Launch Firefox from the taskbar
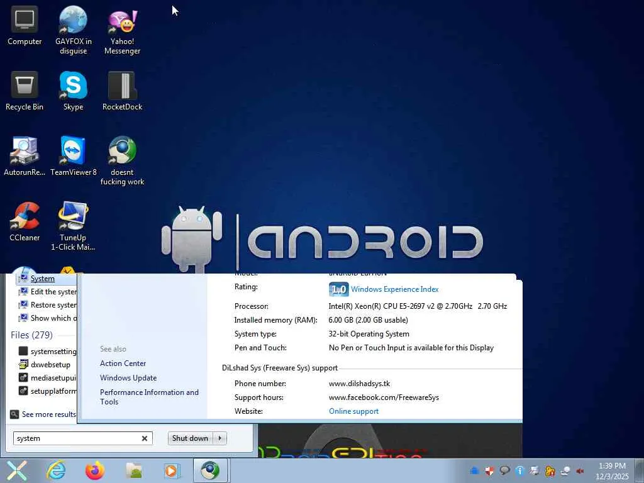Viewport: 644px width, 483px height. click(x=94, y=470)
